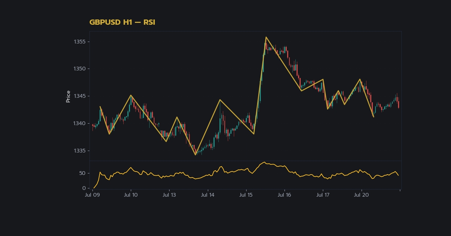Click the Jul 14 date label
This screenshot has height=236, width=451.
207,195
